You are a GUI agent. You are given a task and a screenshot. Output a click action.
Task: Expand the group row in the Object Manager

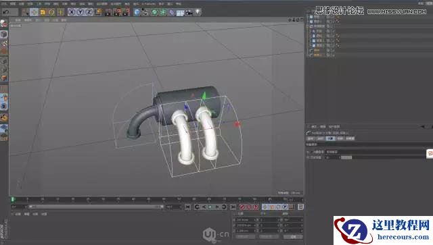coord(307,26)
